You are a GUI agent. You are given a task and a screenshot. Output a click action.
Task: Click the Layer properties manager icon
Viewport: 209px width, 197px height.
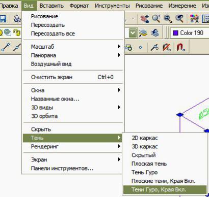click(x=143, y=33)
